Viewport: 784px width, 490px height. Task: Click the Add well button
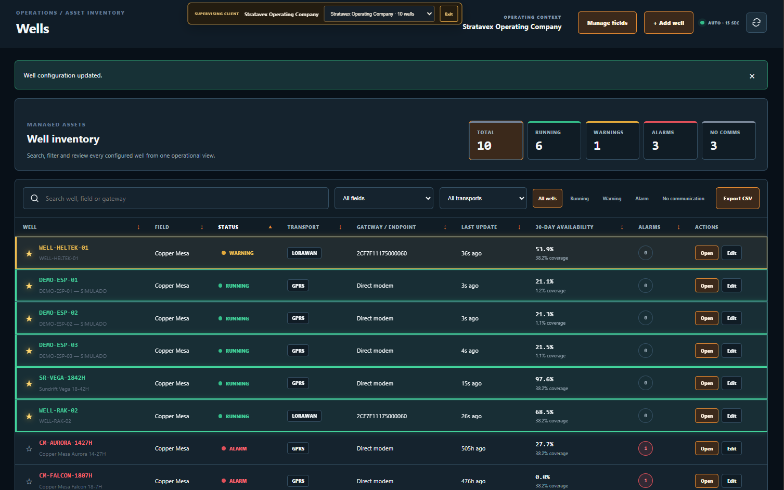(x=669, y=23)
